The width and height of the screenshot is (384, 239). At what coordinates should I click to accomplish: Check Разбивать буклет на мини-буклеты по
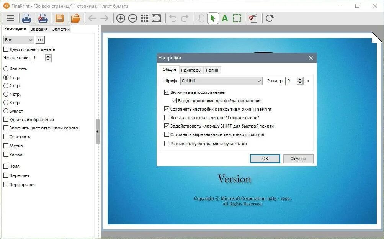point(167,144)
